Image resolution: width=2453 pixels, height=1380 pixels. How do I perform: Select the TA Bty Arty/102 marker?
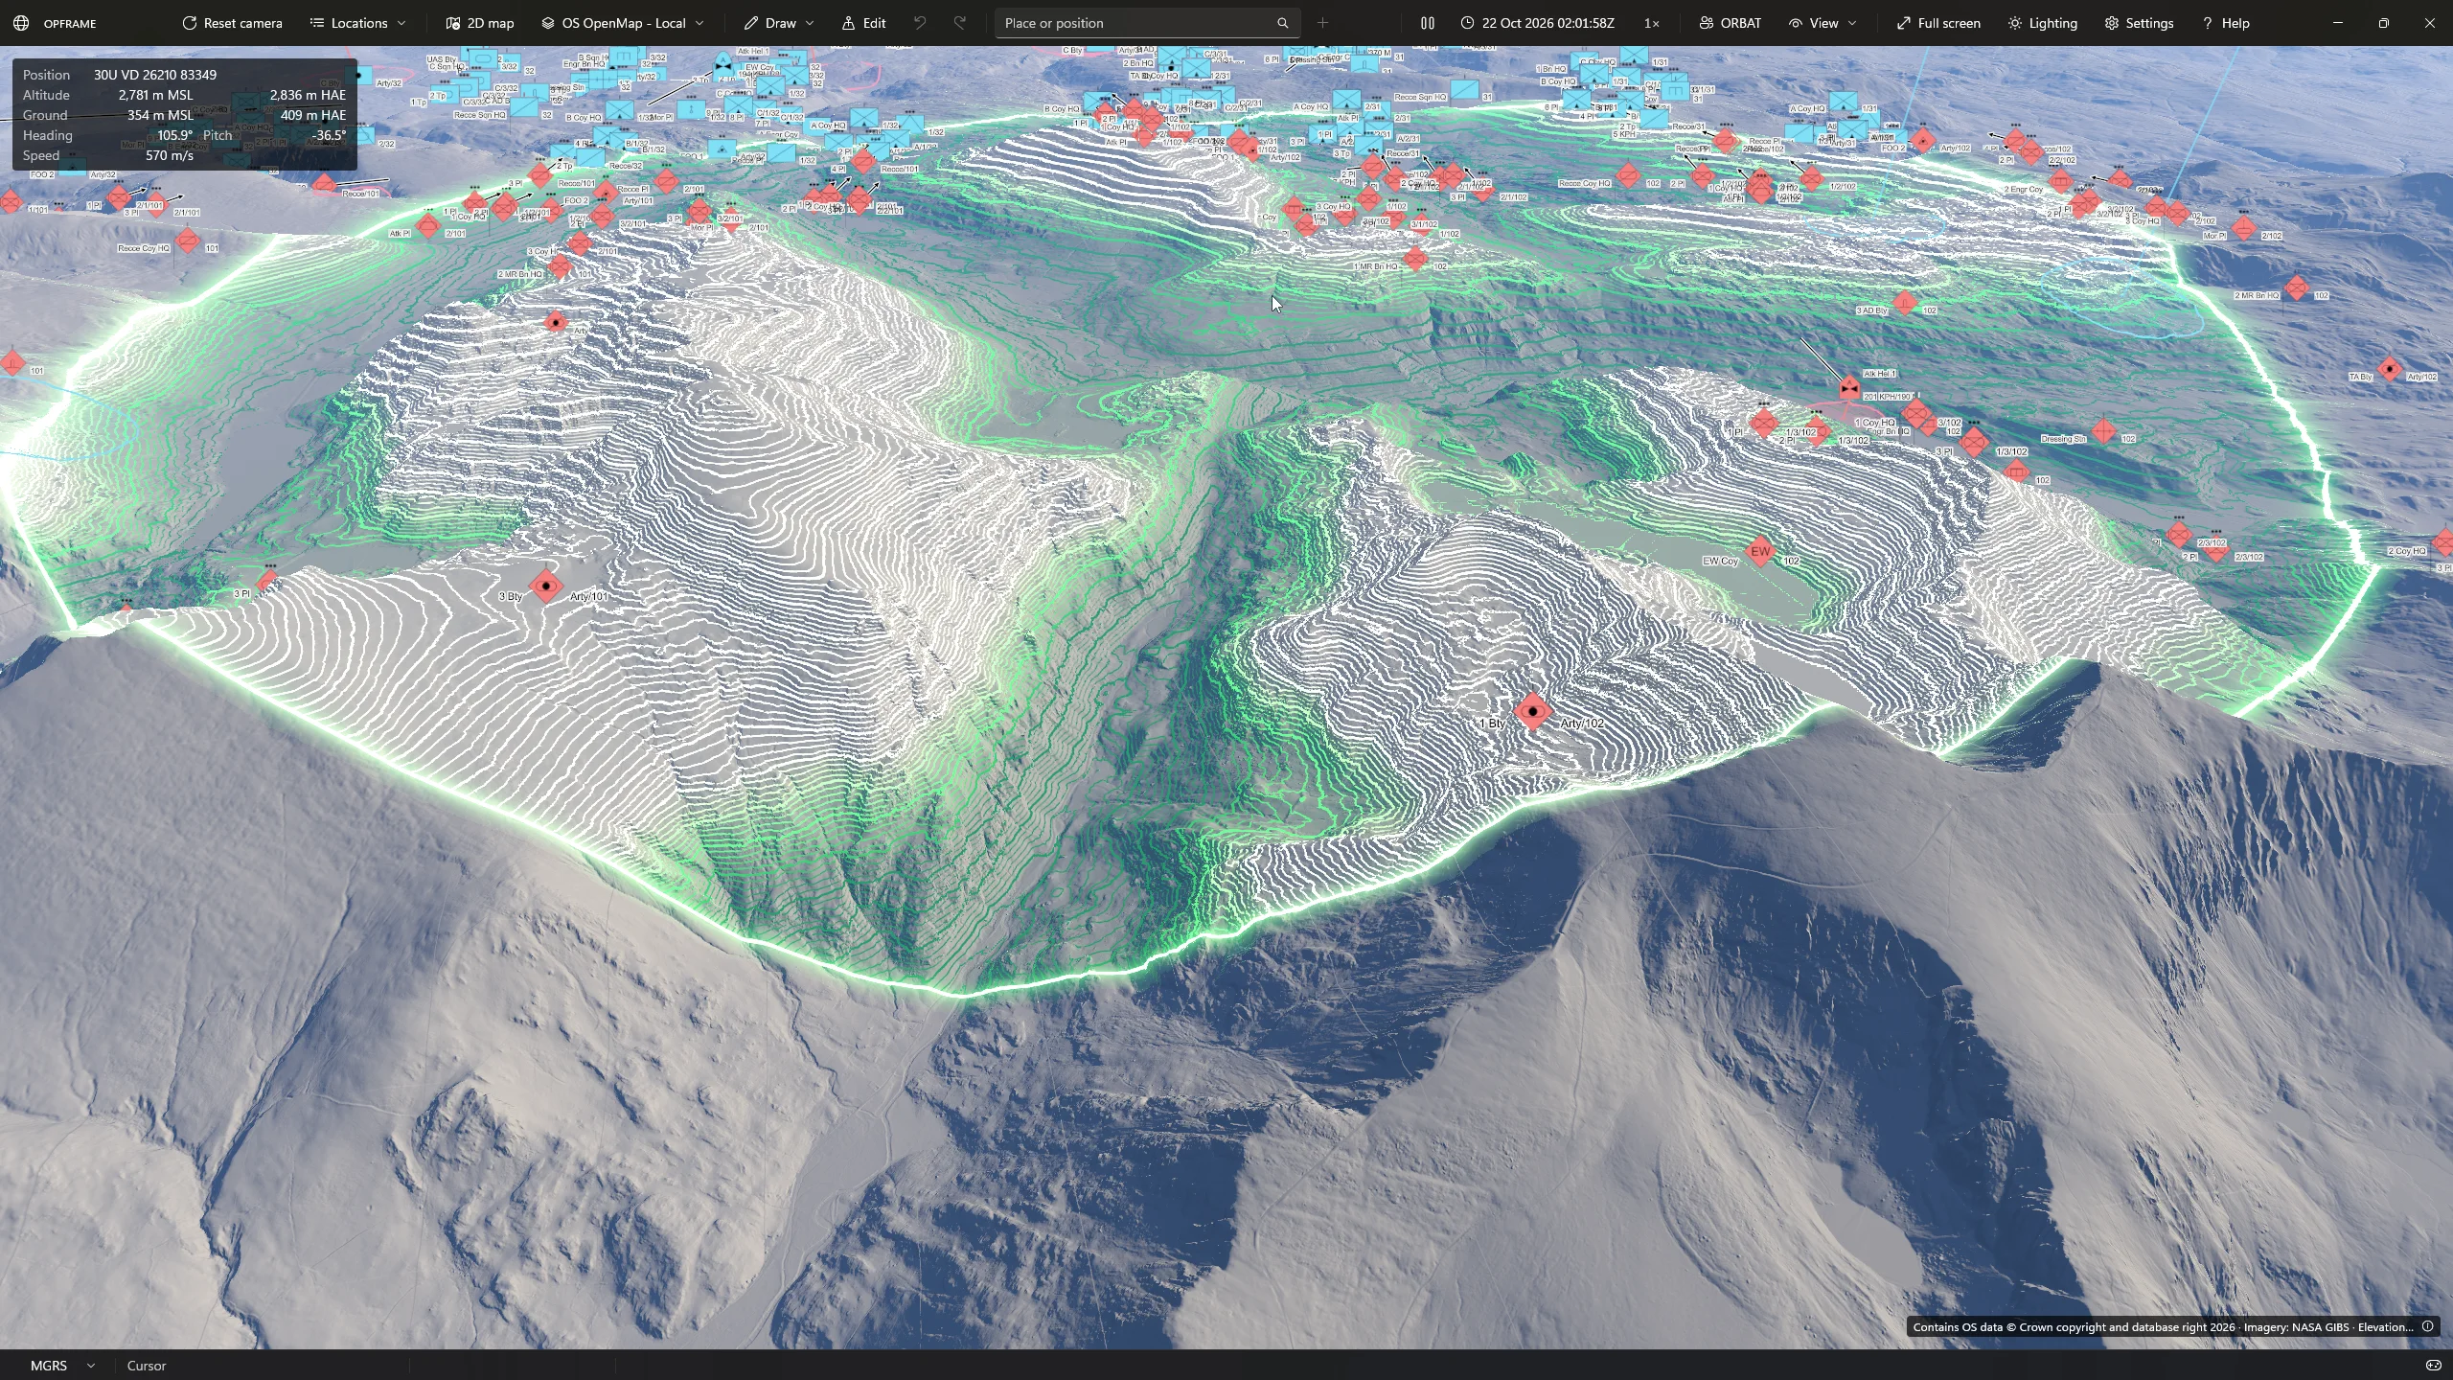(2390, 369)
